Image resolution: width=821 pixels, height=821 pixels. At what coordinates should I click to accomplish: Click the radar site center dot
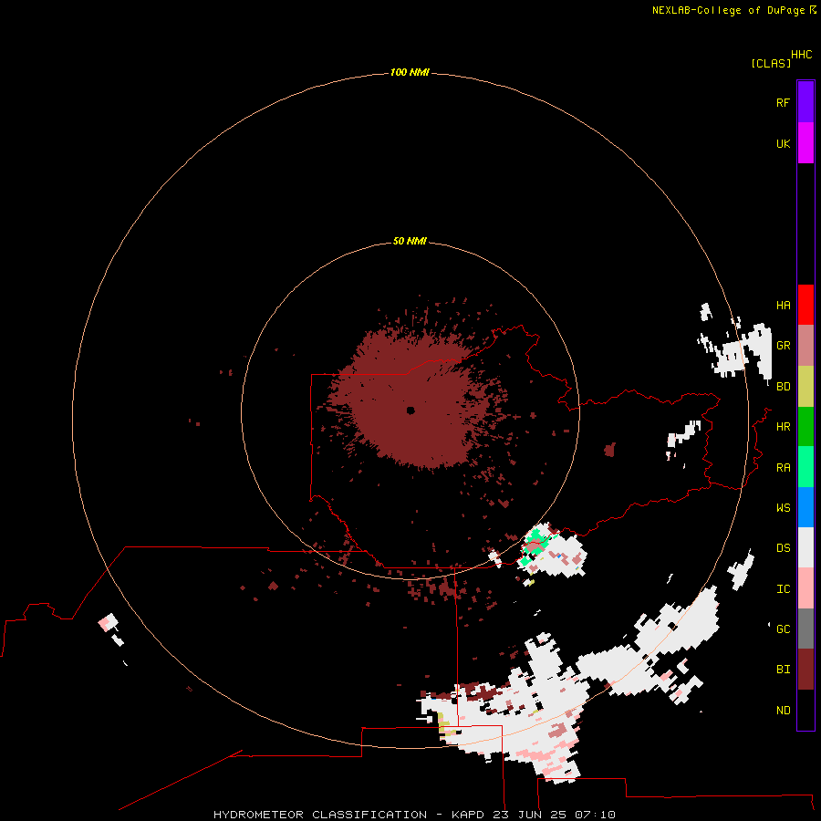(410, 410)
